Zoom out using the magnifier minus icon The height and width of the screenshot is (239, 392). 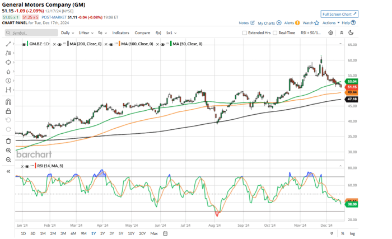point(8,160)
